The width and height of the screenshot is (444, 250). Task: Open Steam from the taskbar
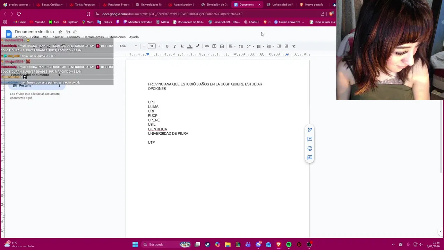tap(207, 244)
